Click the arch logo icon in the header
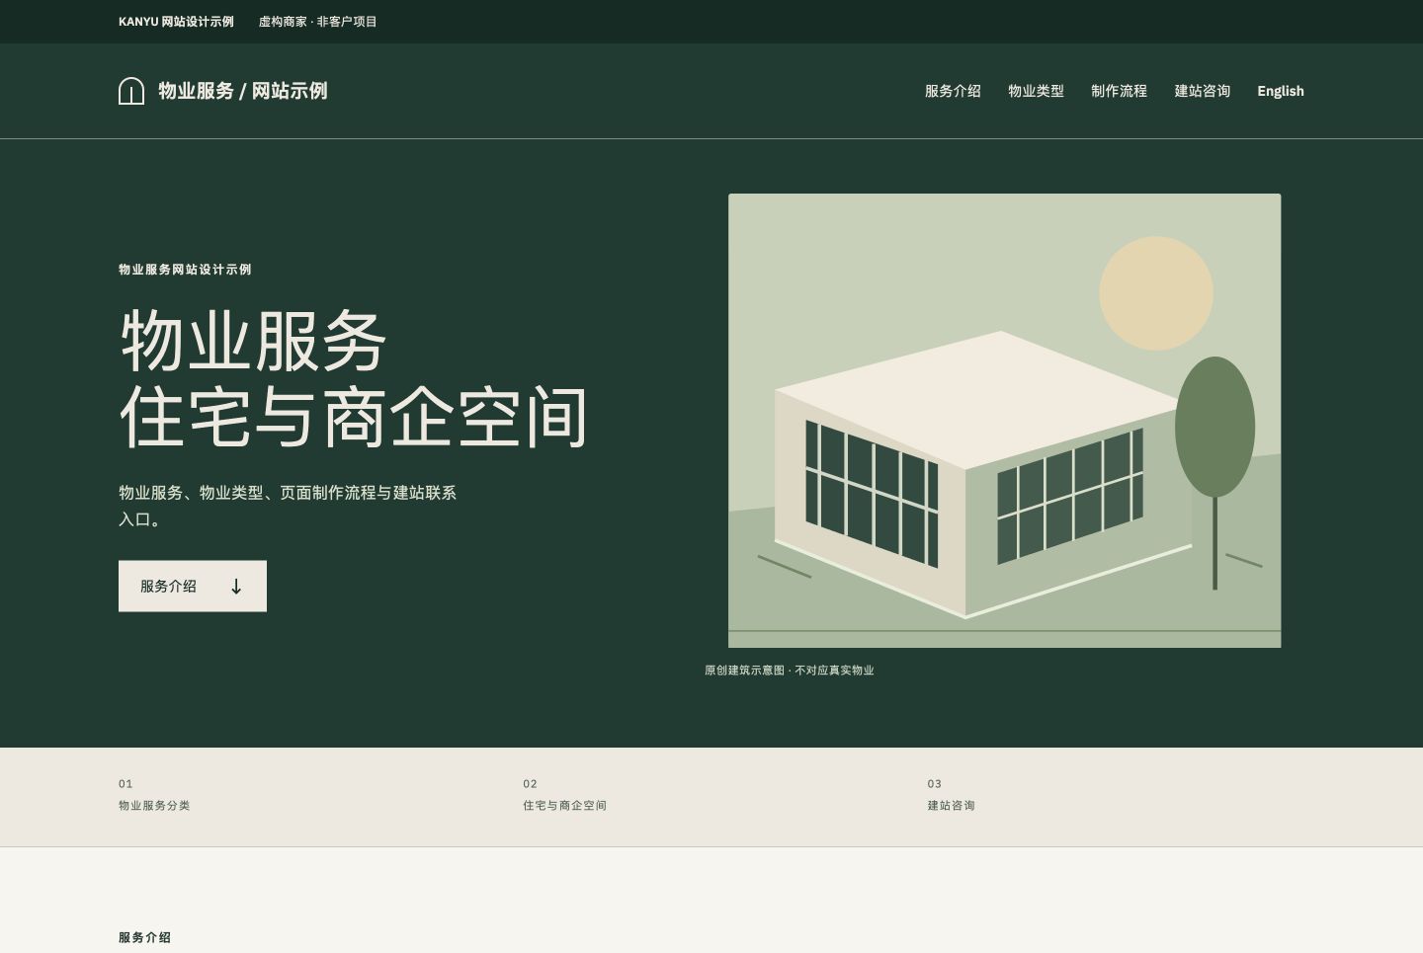 click(131, 91)
